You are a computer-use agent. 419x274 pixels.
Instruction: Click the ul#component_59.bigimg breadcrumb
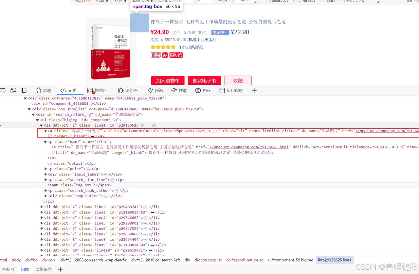click(291, 260)
